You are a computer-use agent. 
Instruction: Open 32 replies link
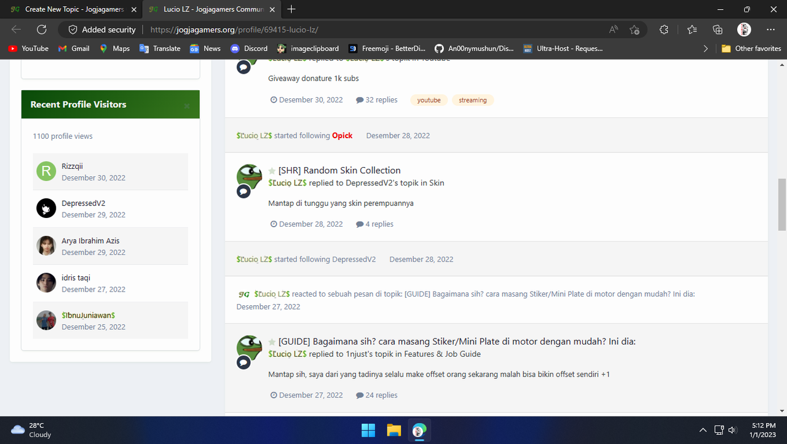(x=377, y=99)
